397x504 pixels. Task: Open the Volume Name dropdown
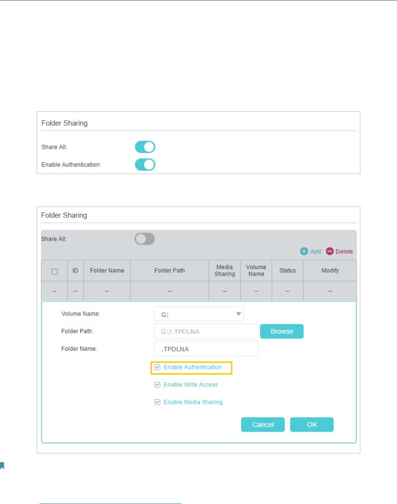pos(199,314)
